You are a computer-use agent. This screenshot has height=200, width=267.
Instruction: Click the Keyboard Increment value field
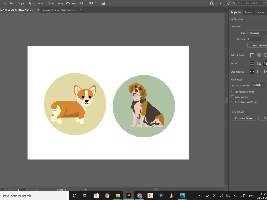tap(258, 85)
